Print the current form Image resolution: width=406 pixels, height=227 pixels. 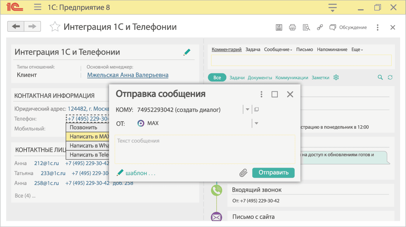(292, 28)
